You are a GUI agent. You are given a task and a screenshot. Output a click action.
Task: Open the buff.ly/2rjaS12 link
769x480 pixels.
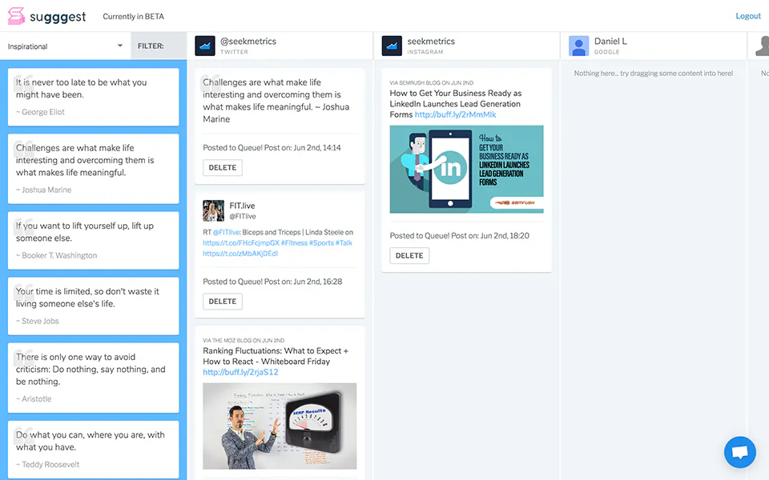pyautogui.click(x=240, y=372)
